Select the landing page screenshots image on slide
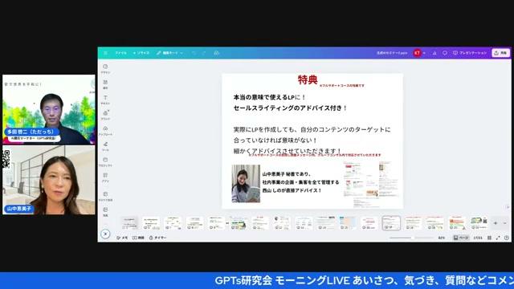The height and width of the screenshot is (289, 514). 371,185
